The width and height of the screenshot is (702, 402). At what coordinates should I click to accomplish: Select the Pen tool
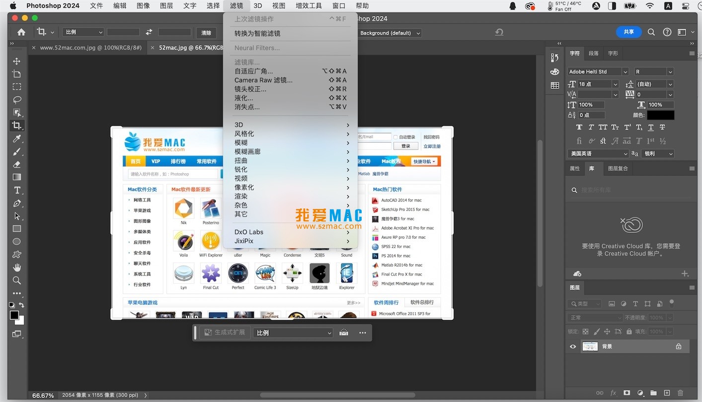pyautogui.click(x=16, y=203)
